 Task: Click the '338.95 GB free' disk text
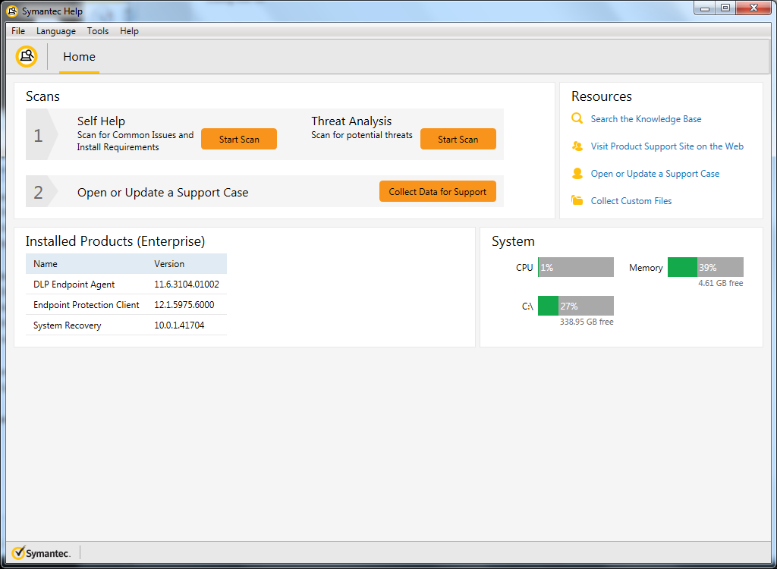(x=587, y=322)
